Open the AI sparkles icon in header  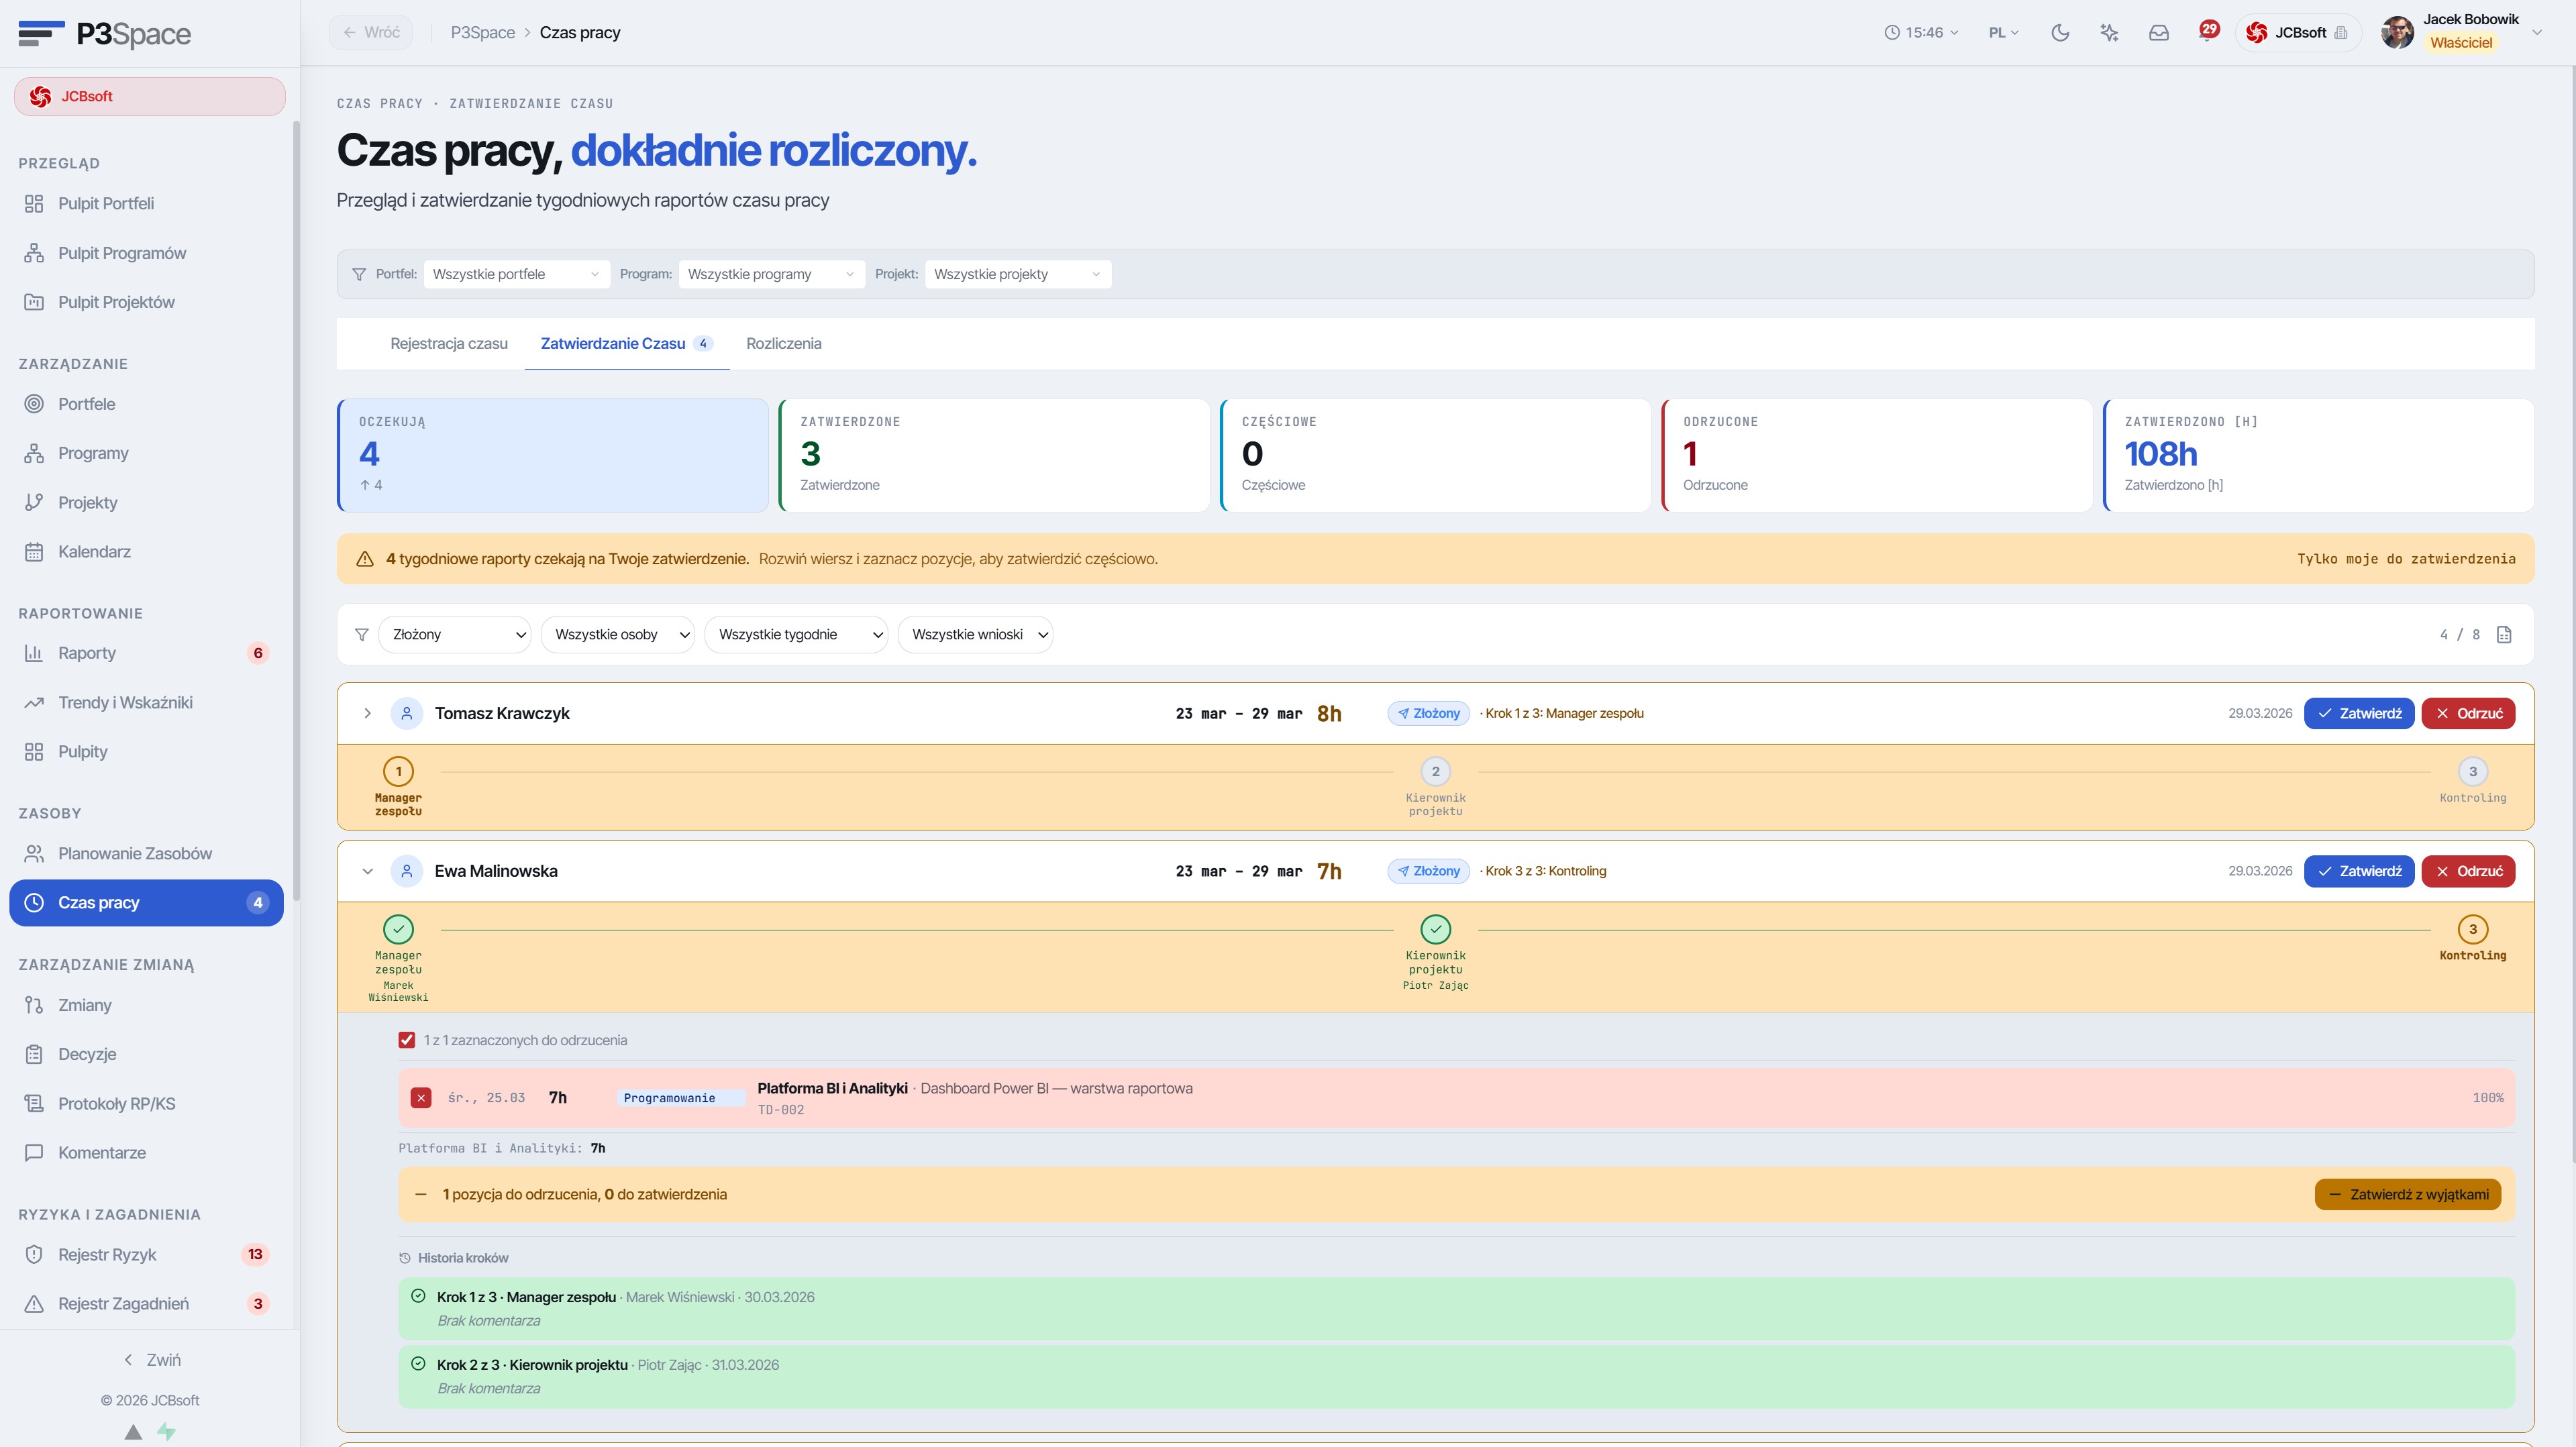click(2109, 33)
